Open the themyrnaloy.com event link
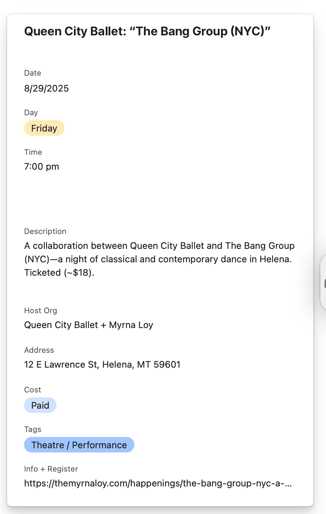The height and width of the screenshot is (514, 326). tap(158, 484)
